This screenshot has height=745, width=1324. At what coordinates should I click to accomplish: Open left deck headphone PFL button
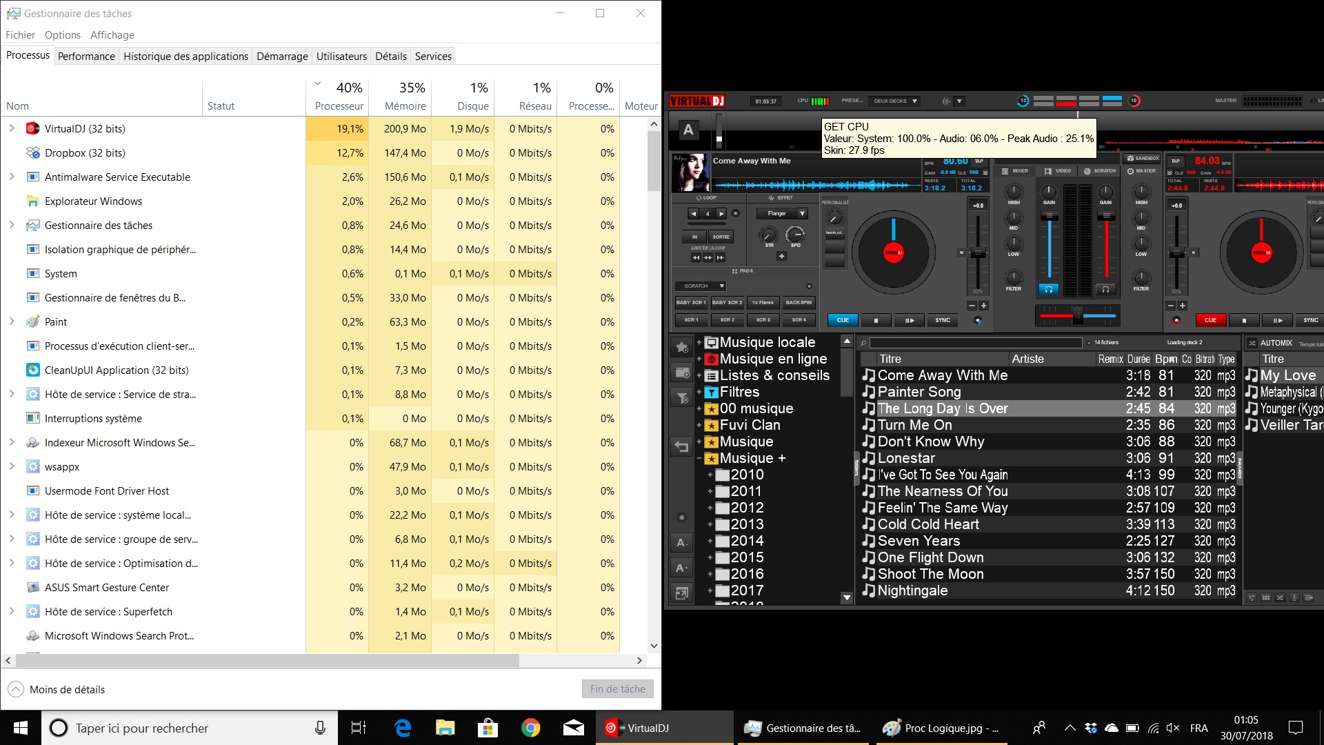tap(1049, 290)
